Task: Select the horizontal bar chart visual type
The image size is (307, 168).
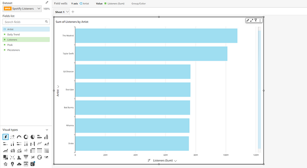Action: (x=39, y=137)
